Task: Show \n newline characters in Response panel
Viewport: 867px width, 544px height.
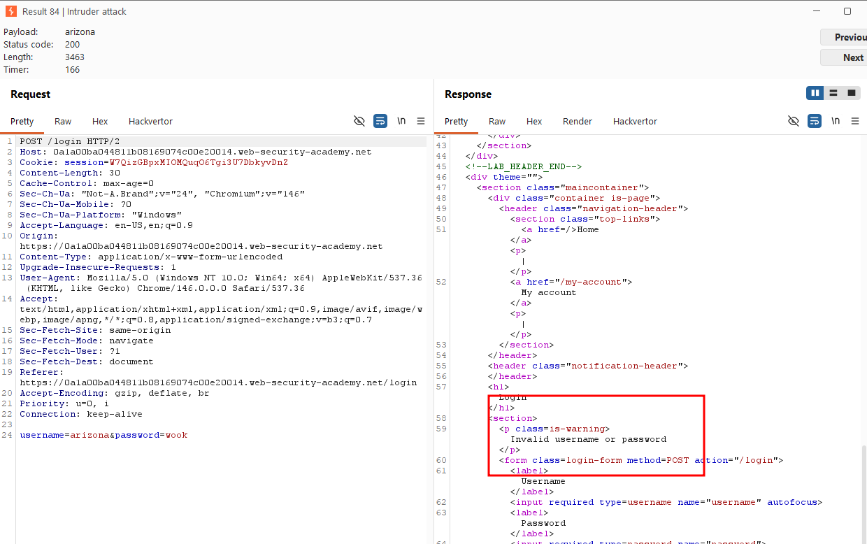Action: click(x=836, y=121)
